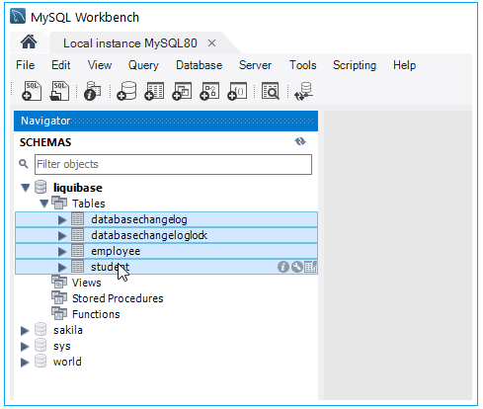Viewport: 483px width, 409px height.
Task: Open the Scripting menu
Action: pyautogui.click(x=355, y=65)
